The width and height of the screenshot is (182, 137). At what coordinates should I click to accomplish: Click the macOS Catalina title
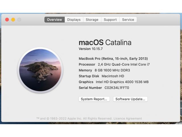(x=105, y=43)
